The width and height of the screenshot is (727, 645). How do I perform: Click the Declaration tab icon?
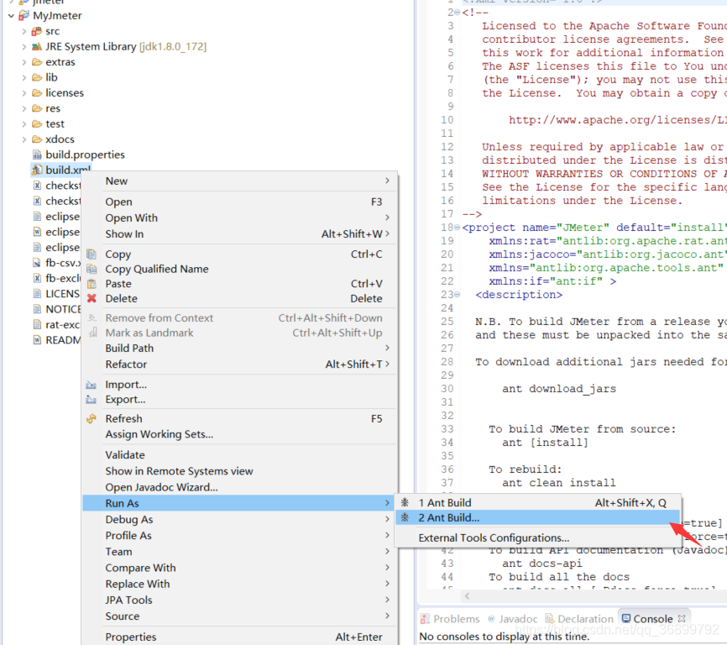click(x=550, y=619)
